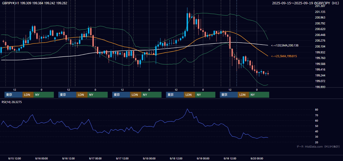Click the GBPJPY#,H1 OHLC header text
This screenshot has height=161, width=343.
[x=34, y=3]
